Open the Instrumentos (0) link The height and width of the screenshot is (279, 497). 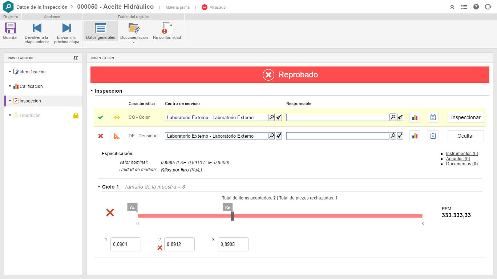click(x=462, y=154)
